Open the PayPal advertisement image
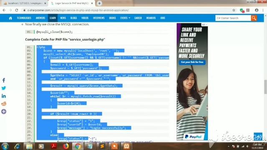The height and width of the screenshot is (150, 267). click(x=192, y=82)
